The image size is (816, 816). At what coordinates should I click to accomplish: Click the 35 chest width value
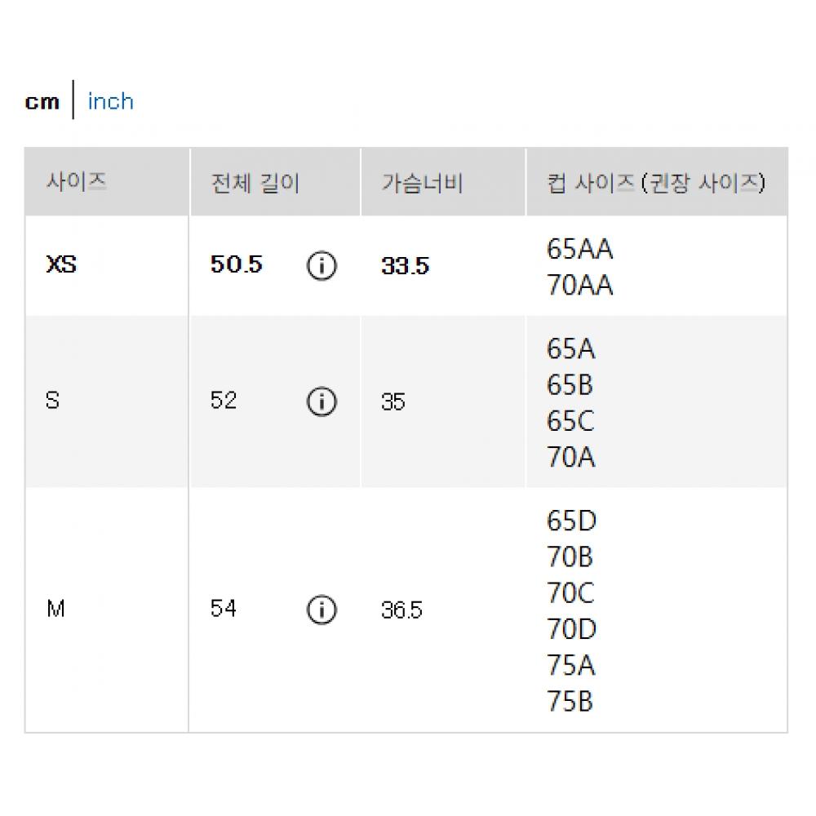[392, 402]
